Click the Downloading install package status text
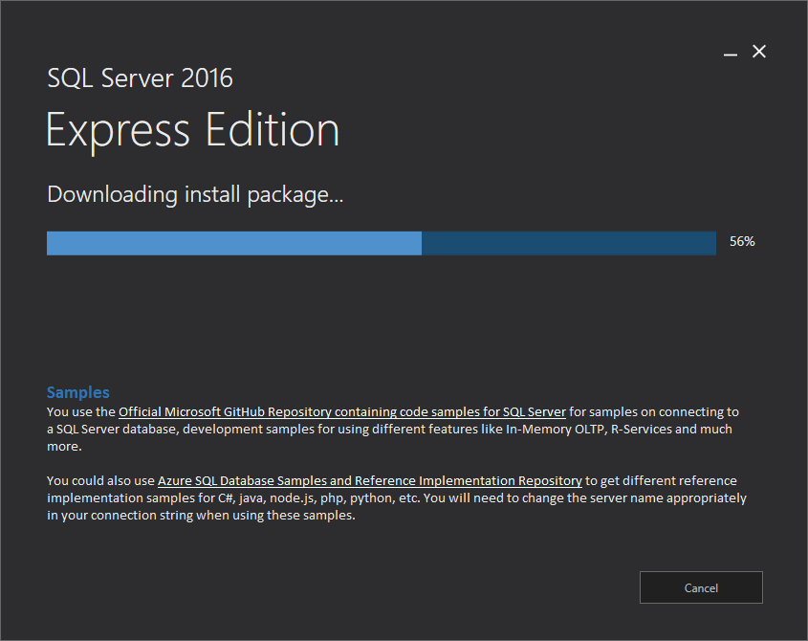 (x=195, y=195)
